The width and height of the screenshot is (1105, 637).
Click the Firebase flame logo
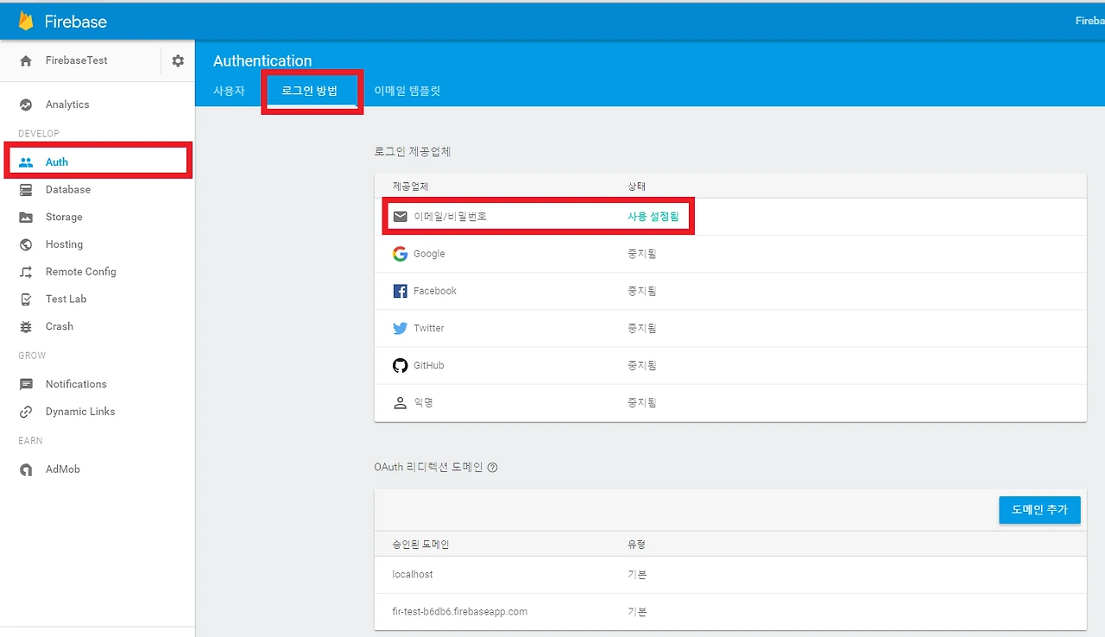[x=26, y=21]
